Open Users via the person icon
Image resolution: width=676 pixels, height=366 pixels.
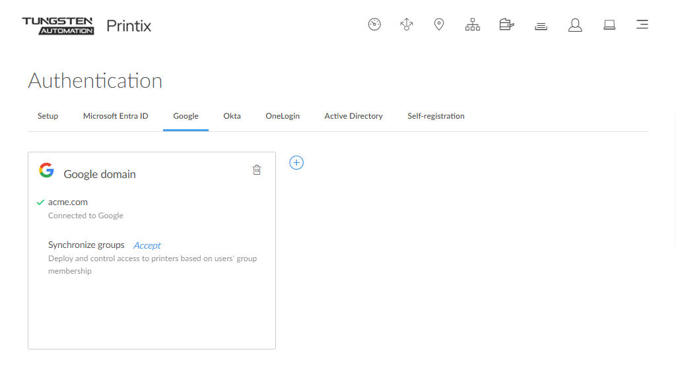[575, 25]
